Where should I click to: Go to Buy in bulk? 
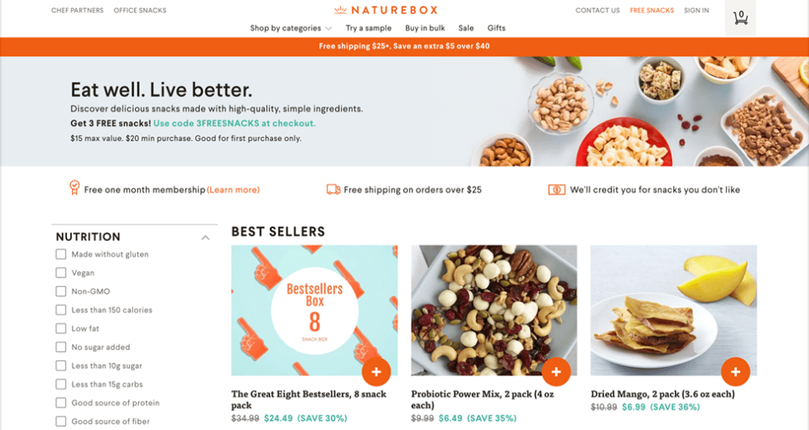click(x=424, y=28)
